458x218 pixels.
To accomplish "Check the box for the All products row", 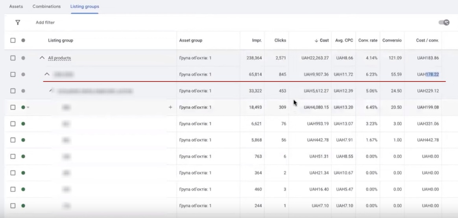I will [x=13, y=58].
